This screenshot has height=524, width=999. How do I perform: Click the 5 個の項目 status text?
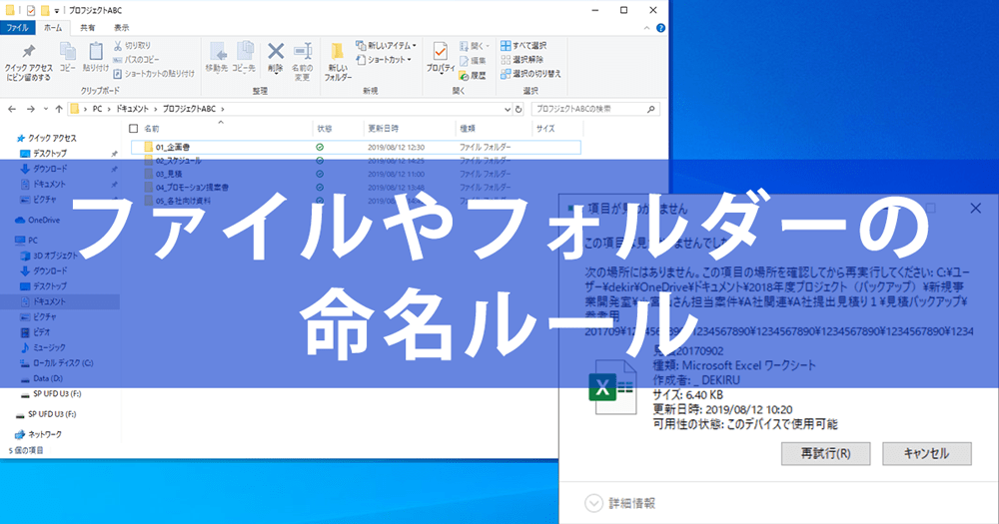(26, 450)
